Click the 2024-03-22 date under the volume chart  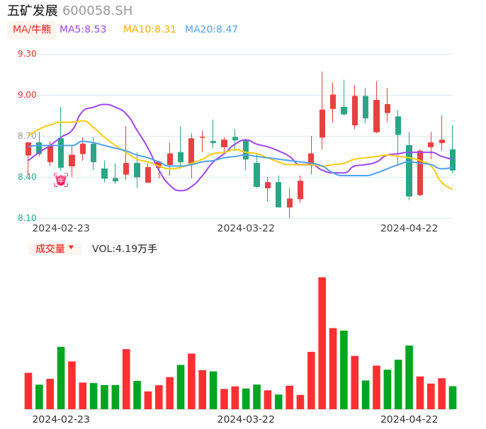pyautogui.click(x=246, y=419)
